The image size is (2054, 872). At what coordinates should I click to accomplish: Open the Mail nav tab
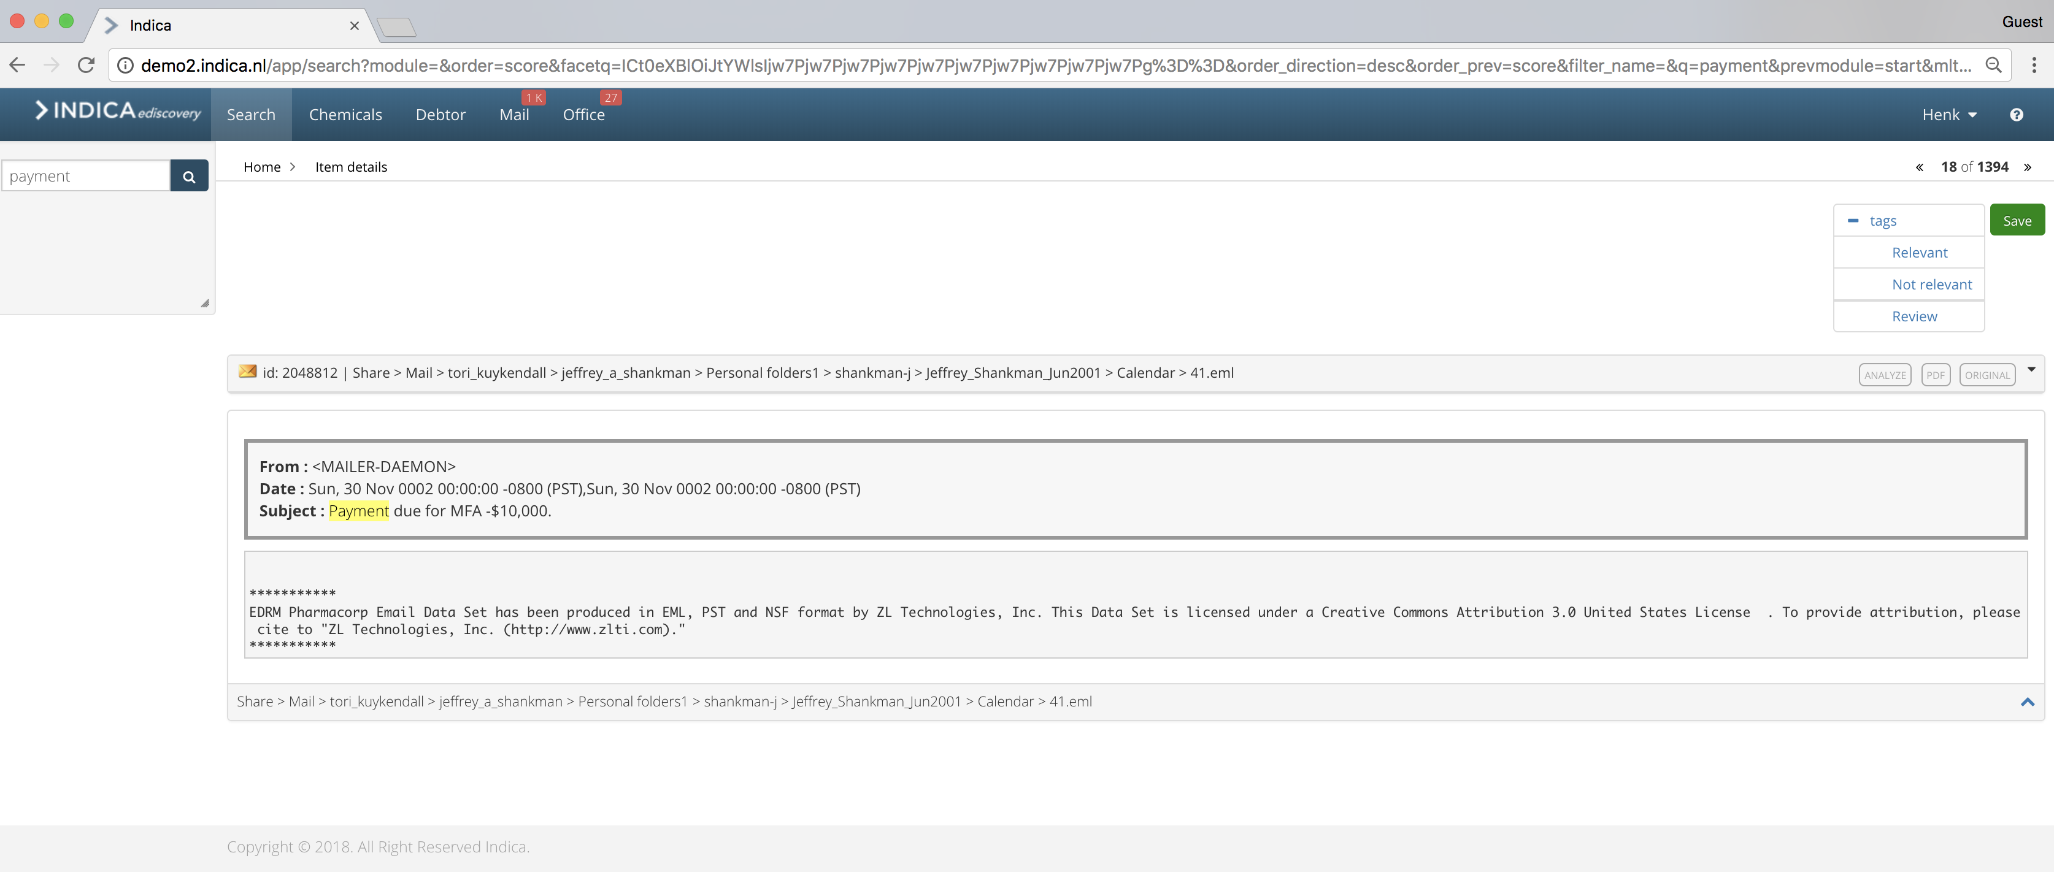[514, 115]
